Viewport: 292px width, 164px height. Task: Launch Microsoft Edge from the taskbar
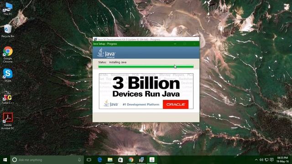pos(99,160)
